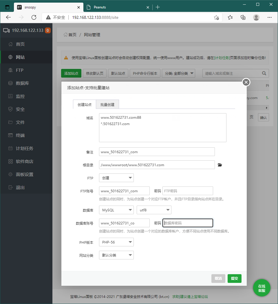Click the home icon in the breadcrumb

coord(65,35)
